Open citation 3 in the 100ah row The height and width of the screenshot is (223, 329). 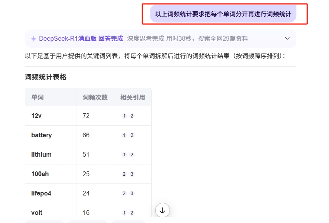coord(132,174)
